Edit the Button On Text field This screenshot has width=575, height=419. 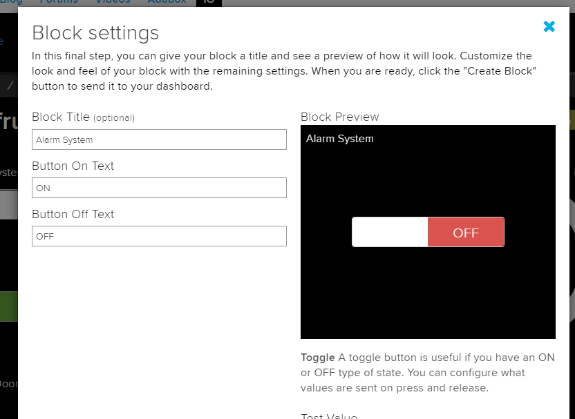[x=159, y=187]
